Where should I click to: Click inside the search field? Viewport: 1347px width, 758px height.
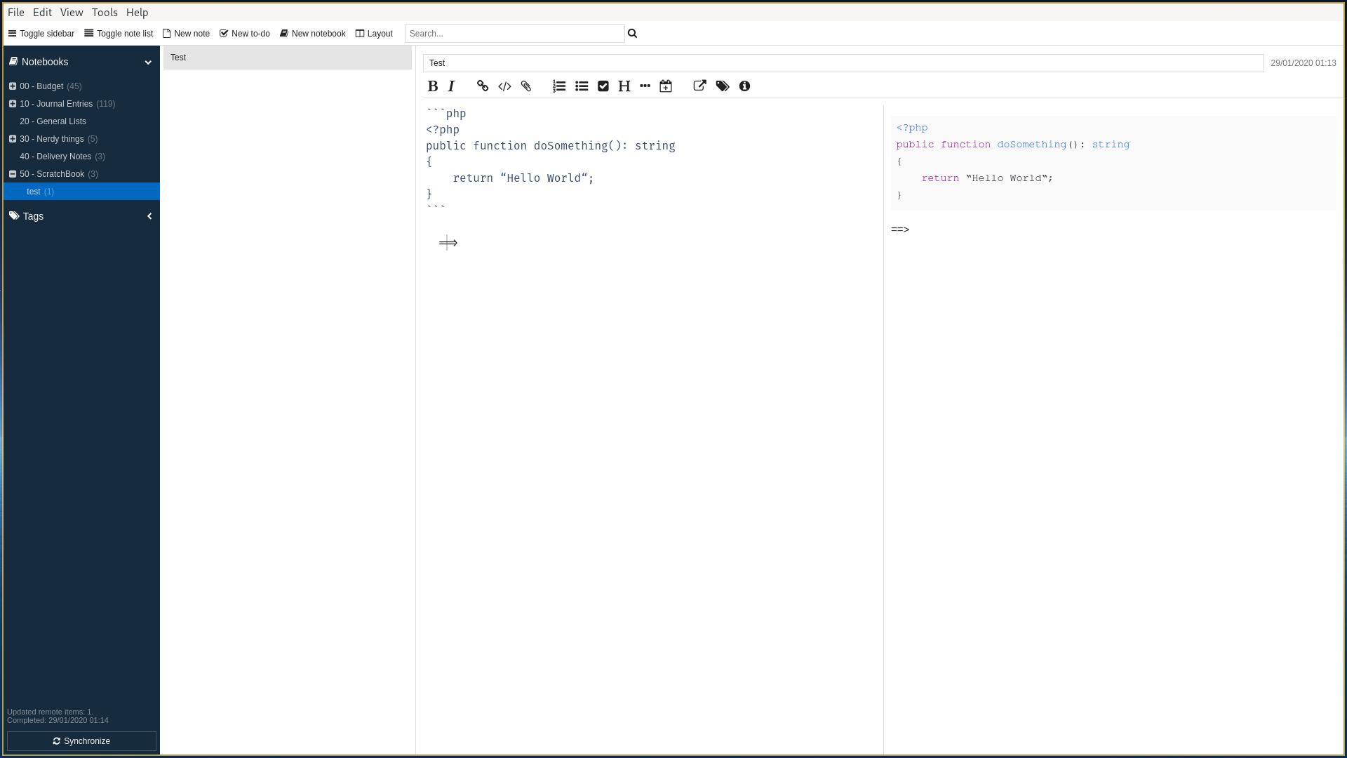pyautogui.click(x=514, y=33)
